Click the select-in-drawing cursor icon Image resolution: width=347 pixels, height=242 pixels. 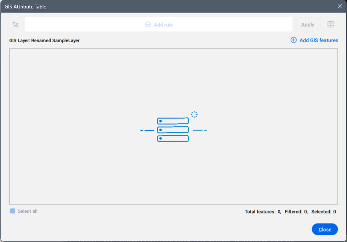16,24
